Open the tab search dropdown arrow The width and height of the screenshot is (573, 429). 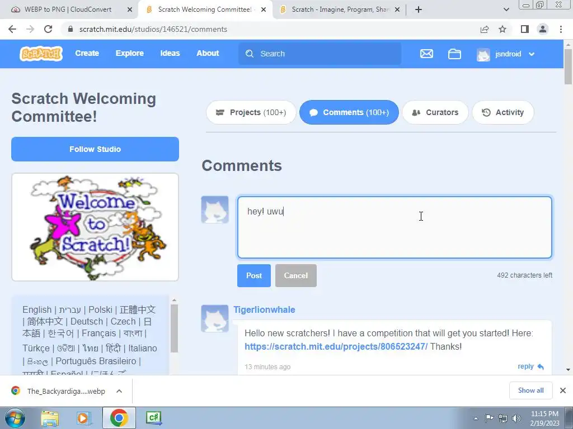pos(506,9)
